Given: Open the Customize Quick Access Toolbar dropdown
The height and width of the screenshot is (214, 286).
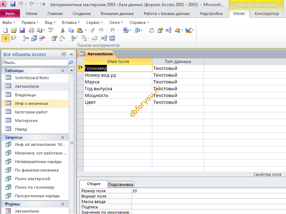Looking at the screenshot, I should point(44,4).
